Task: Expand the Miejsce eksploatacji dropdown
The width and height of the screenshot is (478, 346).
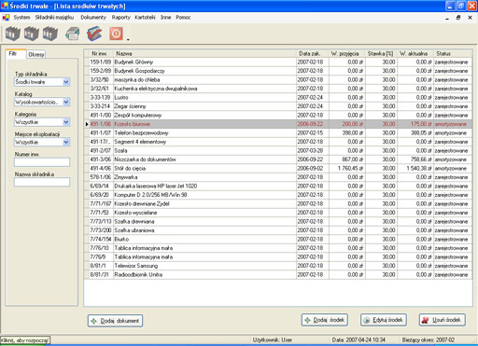Action: [x=66, y=143]
